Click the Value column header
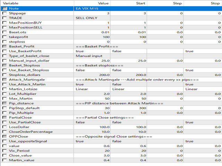 coord(92,3)
